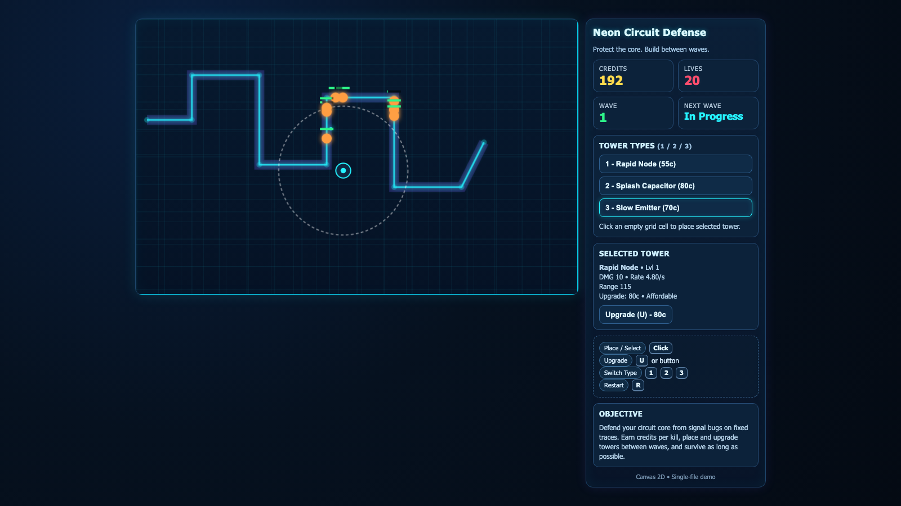Image resolution: width=901 pixels, height=506 pixels.
Task: Click the Upgrade hint pill
Action: [x=615, y=361]
